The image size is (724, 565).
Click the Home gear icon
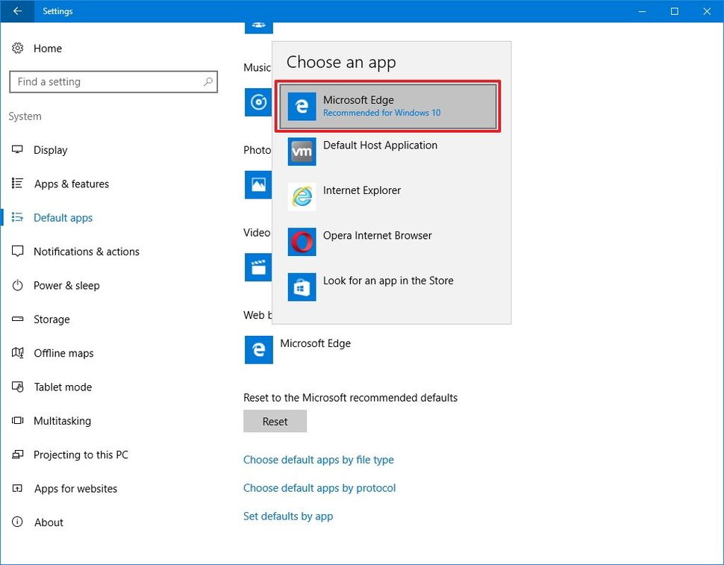[x=18, y=48]
